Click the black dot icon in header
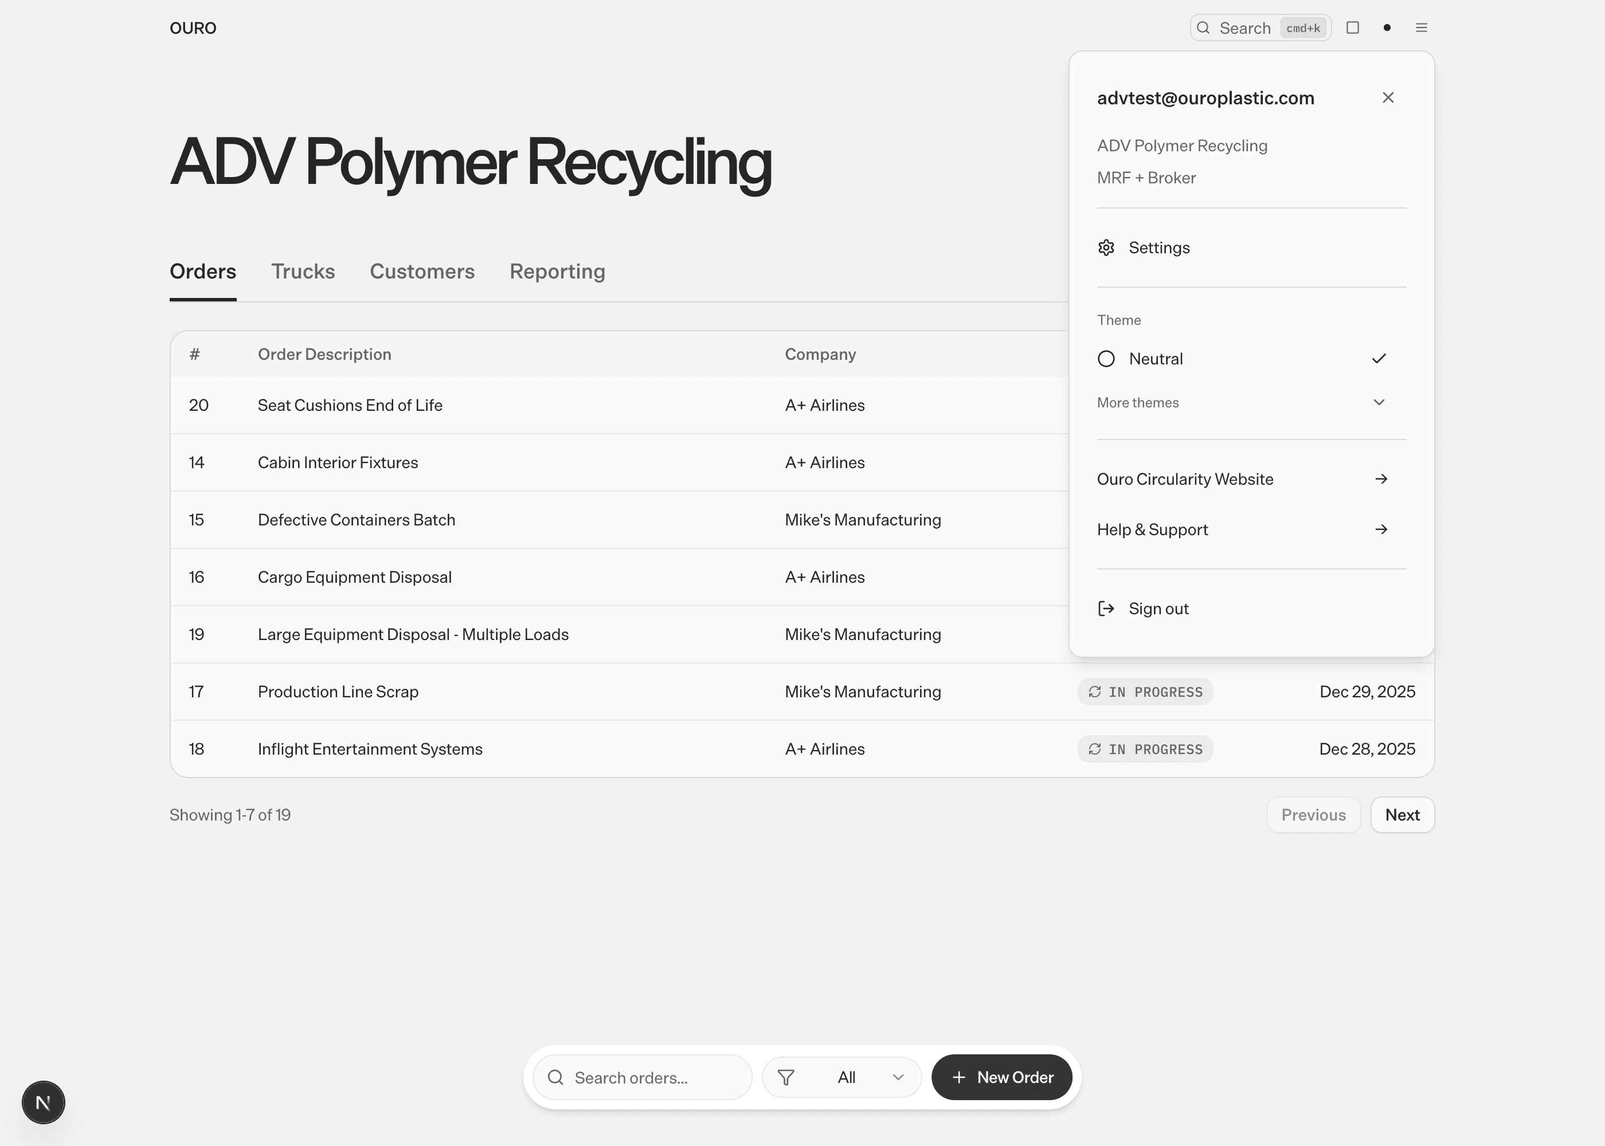 [x=1387, y=28]
